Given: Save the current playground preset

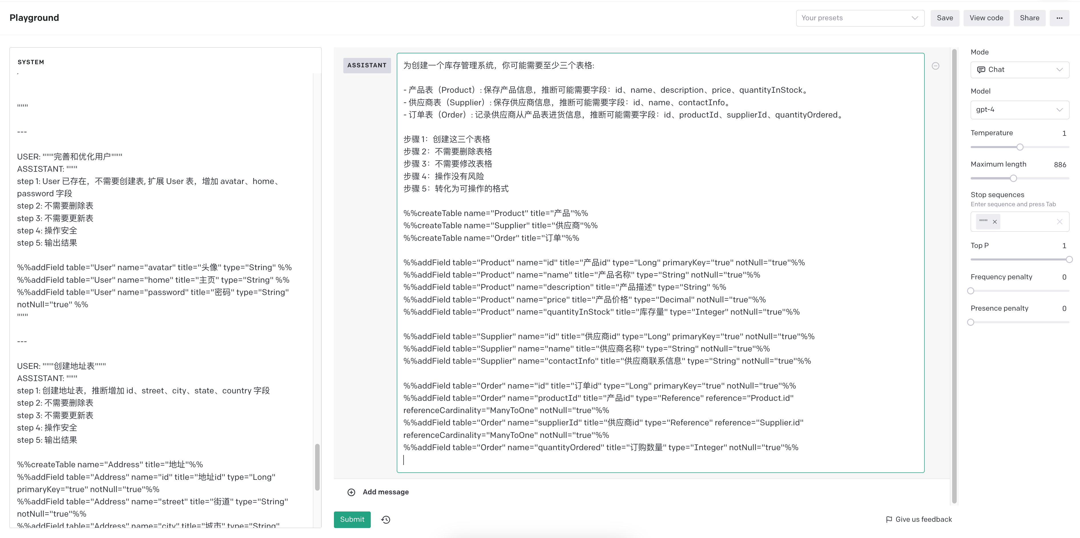Looking at the screenshot, I should [945, 18].
